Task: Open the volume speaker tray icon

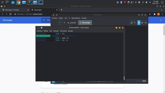Action: (x=146, y=2)
